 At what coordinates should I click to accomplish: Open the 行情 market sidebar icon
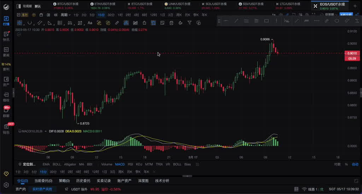[6, 20]
